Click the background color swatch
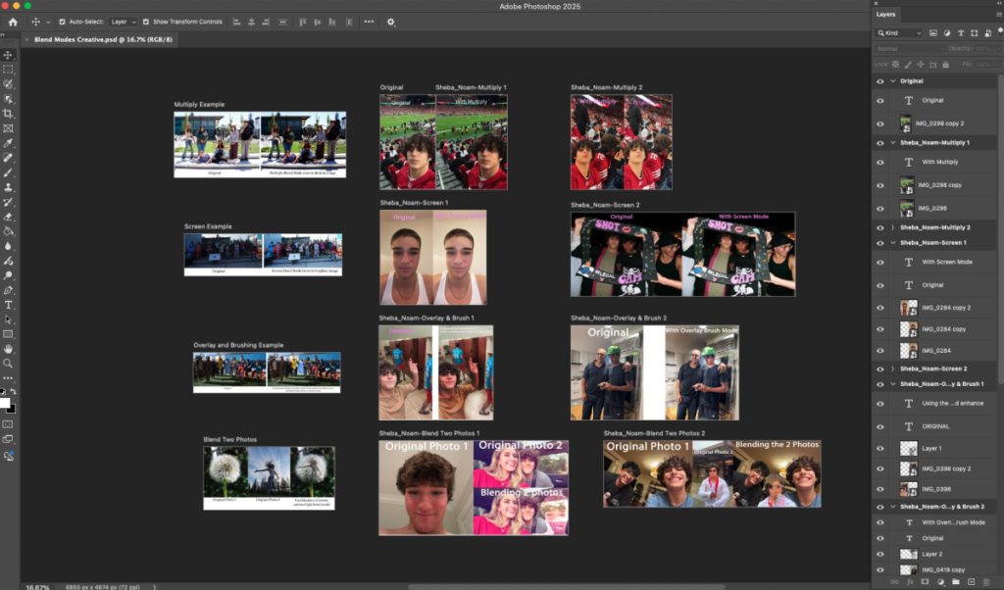Viewport: 1004px width, 590px height. point(12,410)
